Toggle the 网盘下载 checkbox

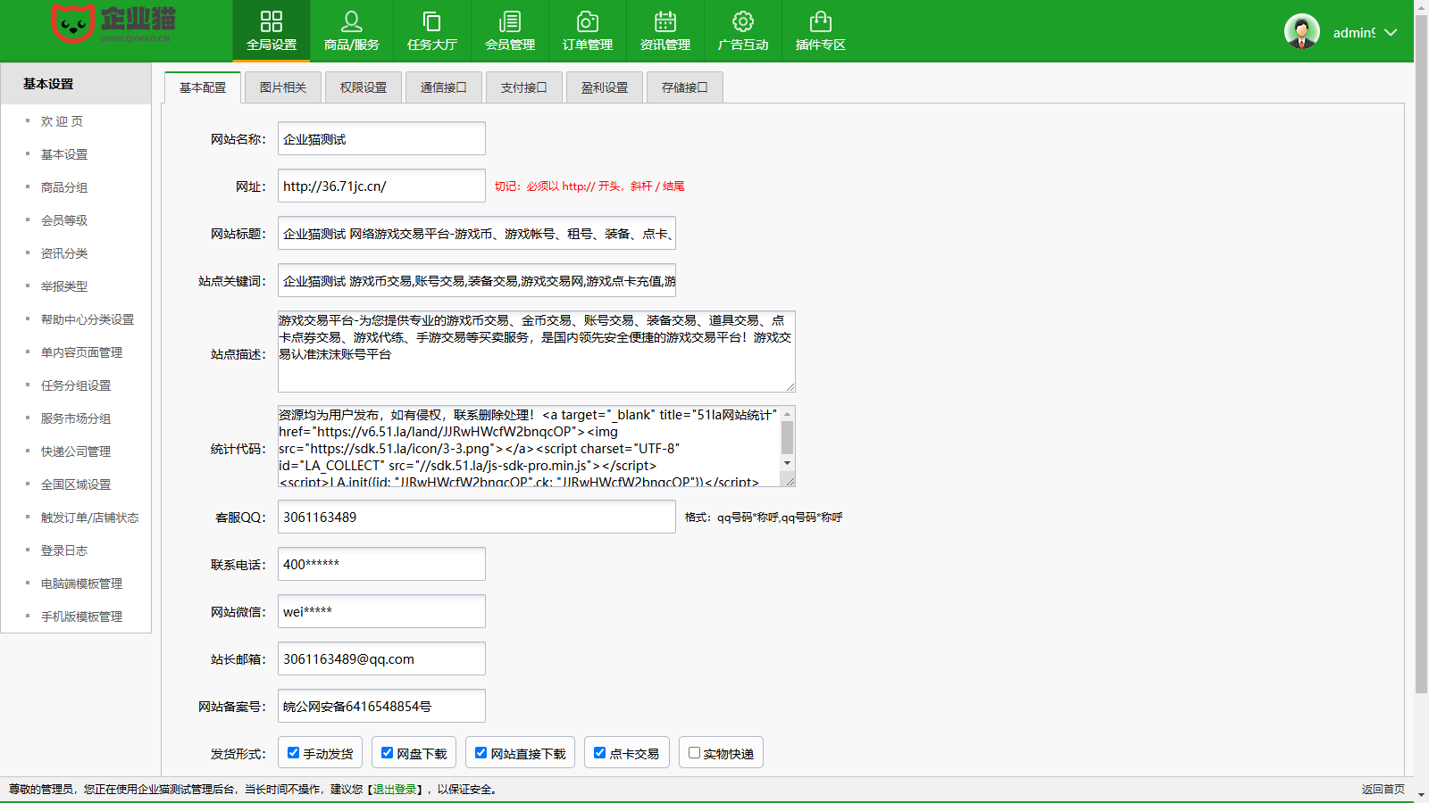pos(387,753)
